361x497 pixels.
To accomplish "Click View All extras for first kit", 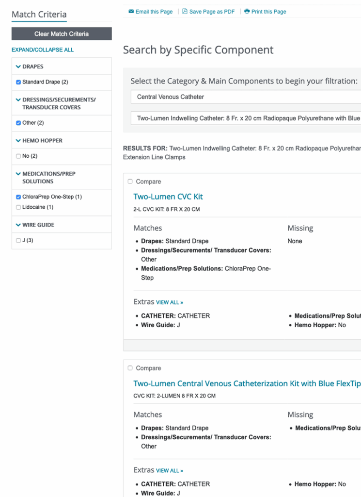I will pyautogui.click(x=170, y=302).
